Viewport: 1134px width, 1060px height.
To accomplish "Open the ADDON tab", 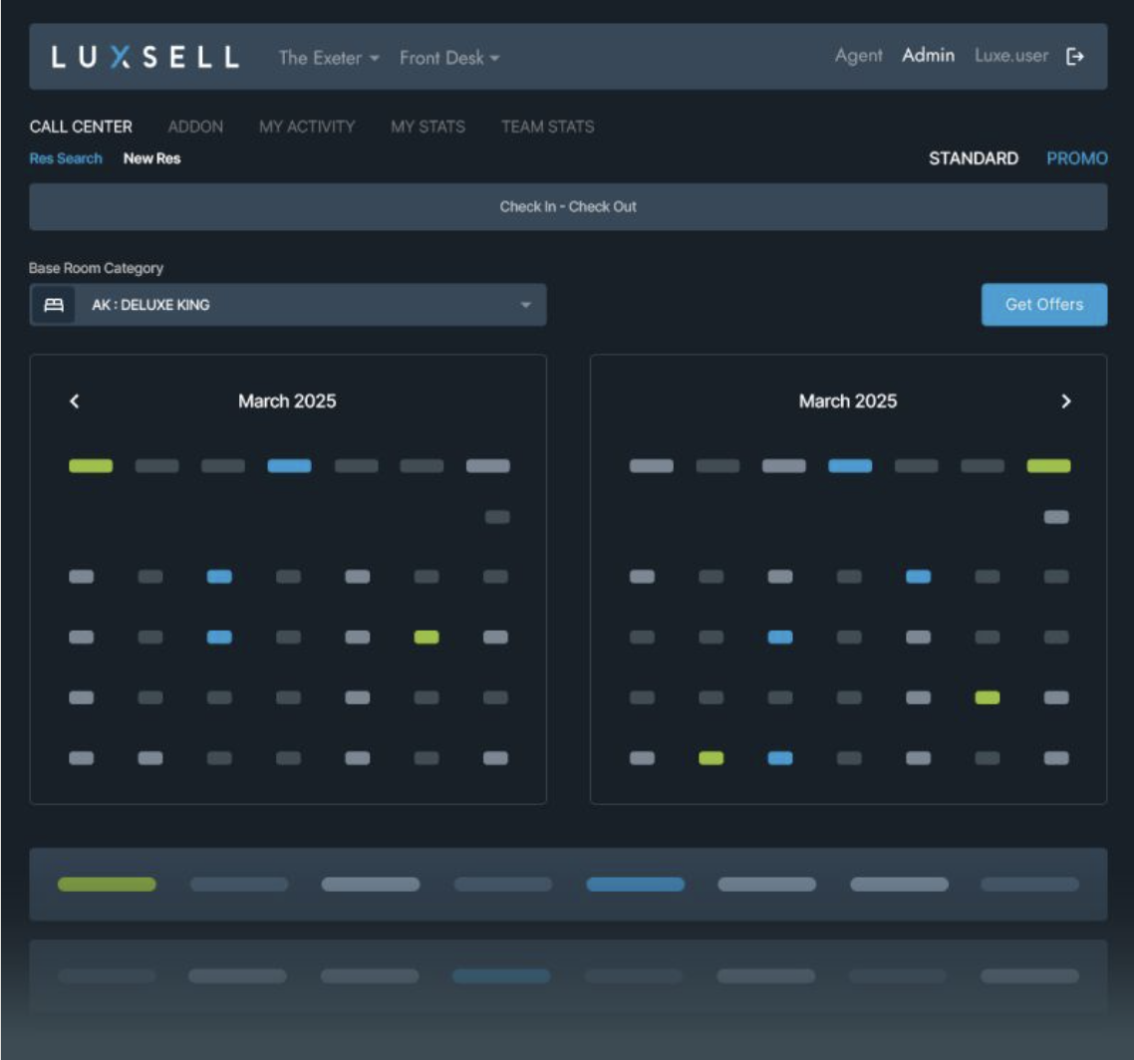I will tap(195, 127).
